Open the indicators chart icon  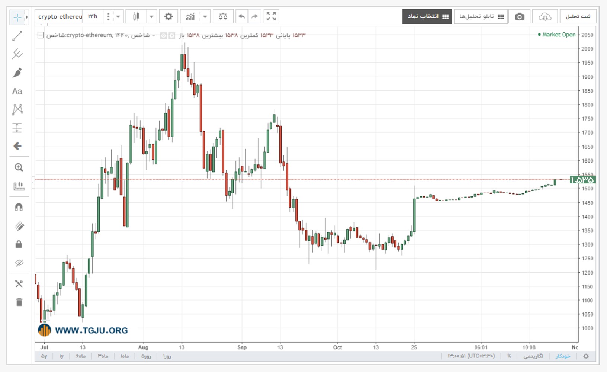point(190,16)
